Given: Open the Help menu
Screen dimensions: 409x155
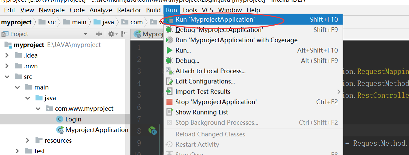Looking at the screenshot, I should pyautogui.click(x=253, y=10).
